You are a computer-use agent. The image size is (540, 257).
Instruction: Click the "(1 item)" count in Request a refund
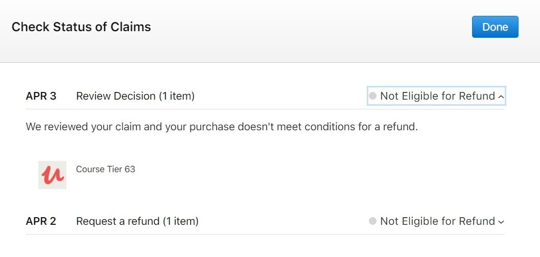tap(180, 221)
